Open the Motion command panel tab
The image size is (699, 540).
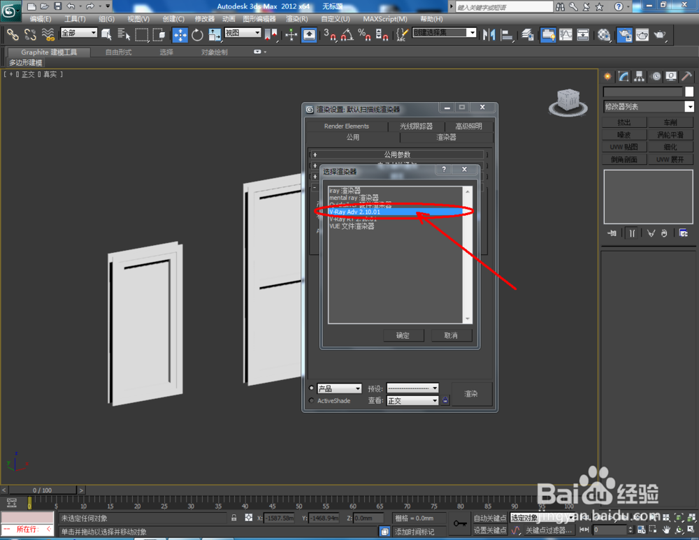tap(656, 76)
